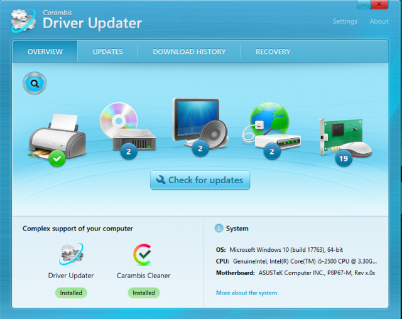402x319 pixels.
Task: Click the CPU GenuineIntel info line
Action: [296, 261]
